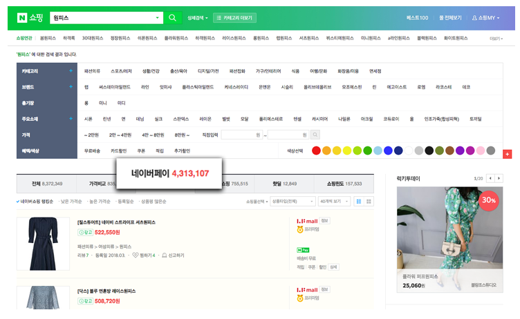520x319 pixels.
Task: Pick the black color swatch
Action: pos(429,151)
